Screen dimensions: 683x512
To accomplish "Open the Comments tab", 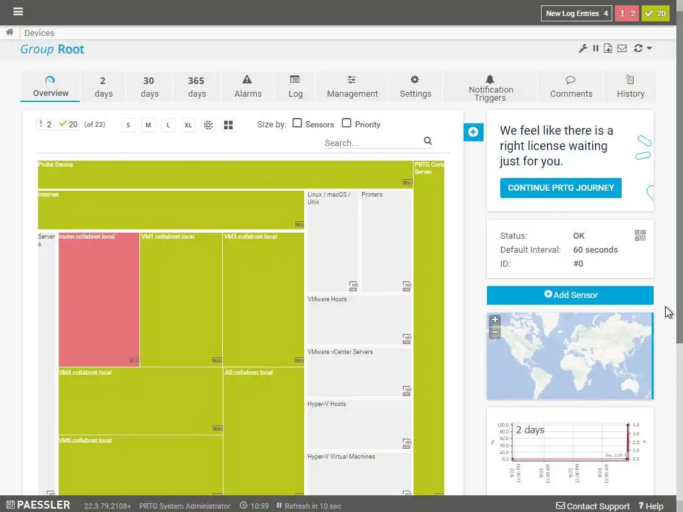I will coord(571,87).
